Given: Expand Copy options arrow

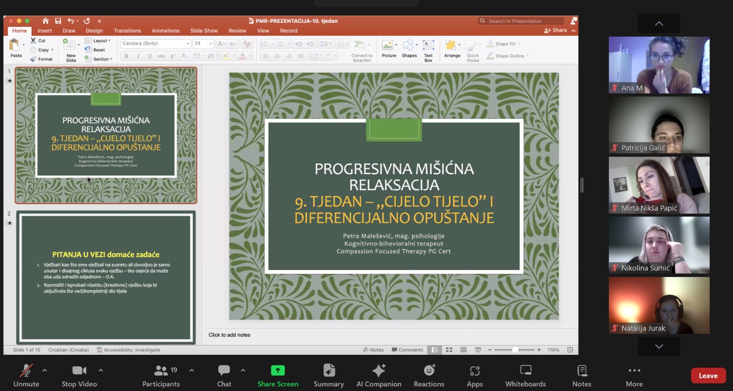Looking at the screenshot, I should click(x=52, y=50).
